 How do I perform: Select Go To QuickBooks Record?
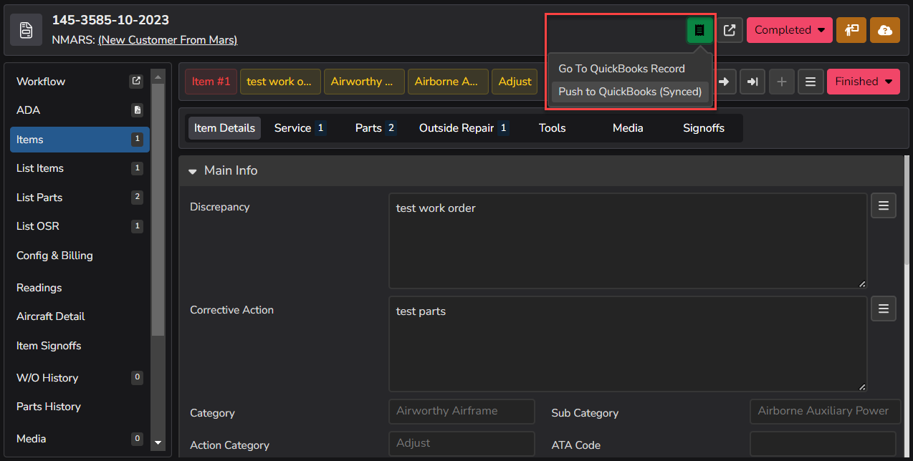(x=621, y=69)
